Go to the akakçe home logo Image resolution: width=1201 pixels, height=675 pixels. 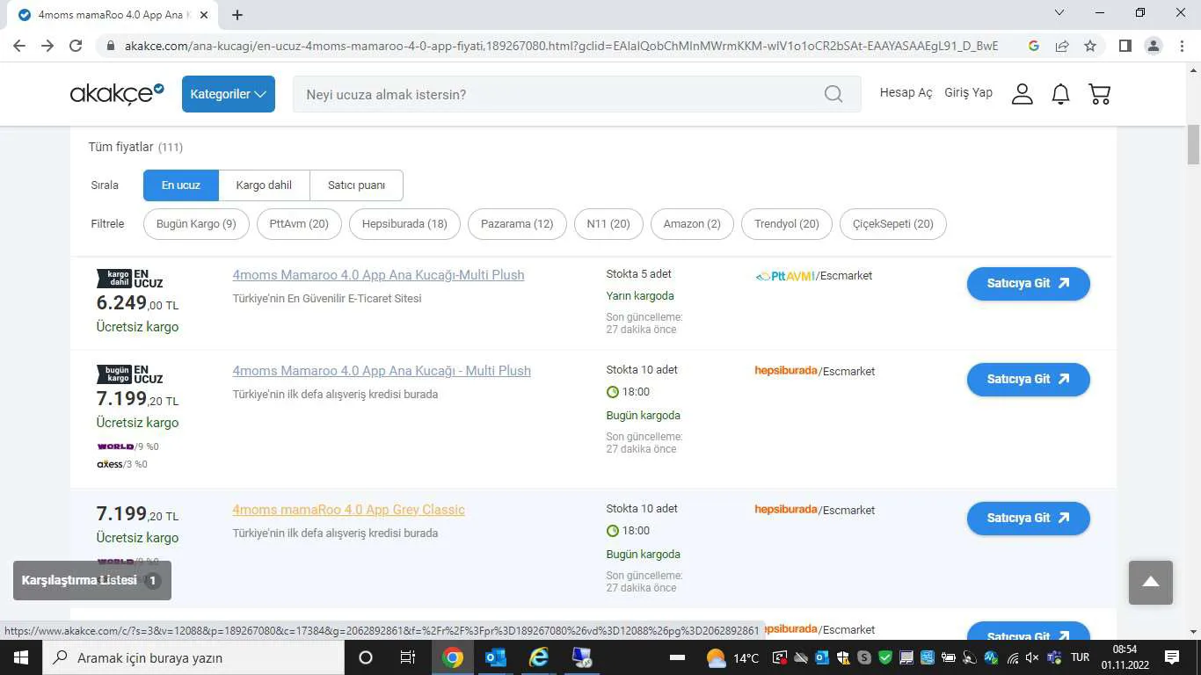117,94
